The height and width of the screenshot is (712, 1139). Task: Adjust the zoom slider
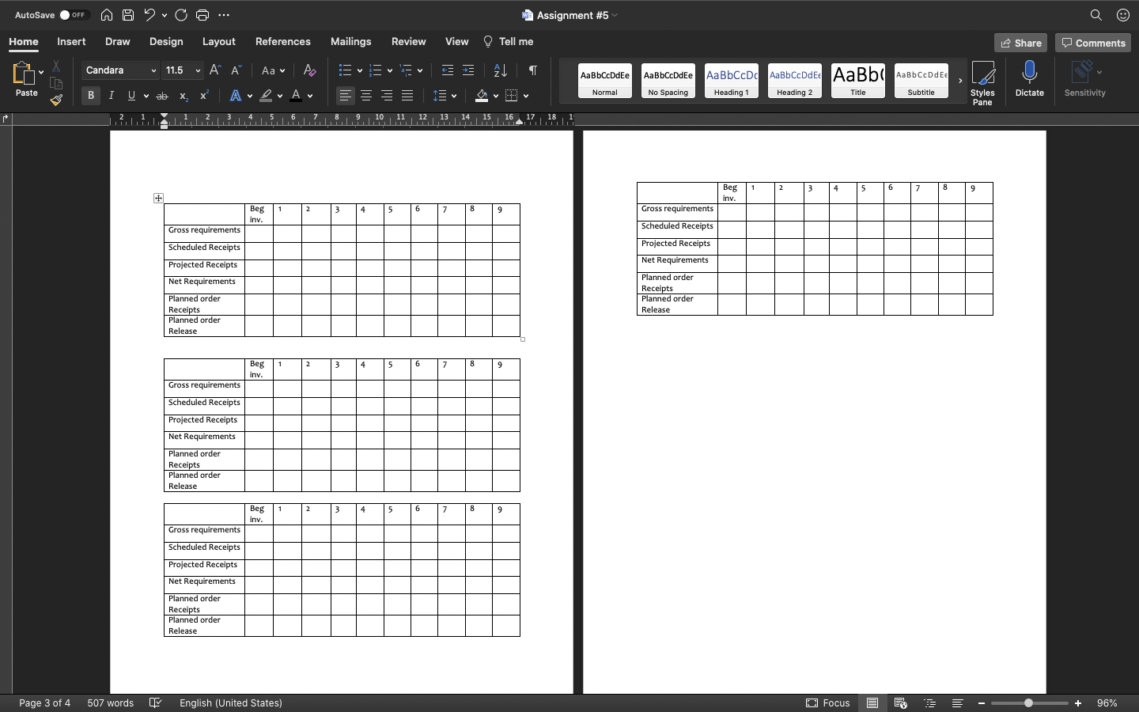click(x=1029, y=703)
